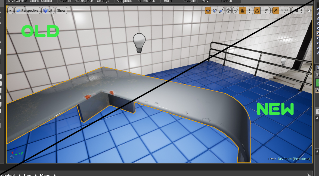Screen dimensions: 319x176
Task: Open rotation snap angle dropdown showing 10°
Action: click(x=265, y=11)
